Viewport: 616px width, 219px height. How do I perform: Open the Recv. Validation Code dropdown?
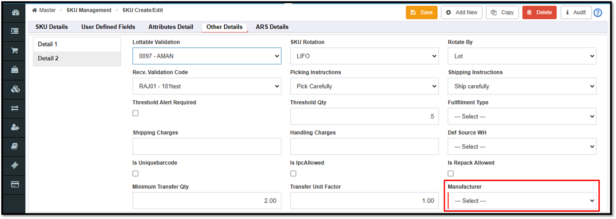tap(207, 86)
